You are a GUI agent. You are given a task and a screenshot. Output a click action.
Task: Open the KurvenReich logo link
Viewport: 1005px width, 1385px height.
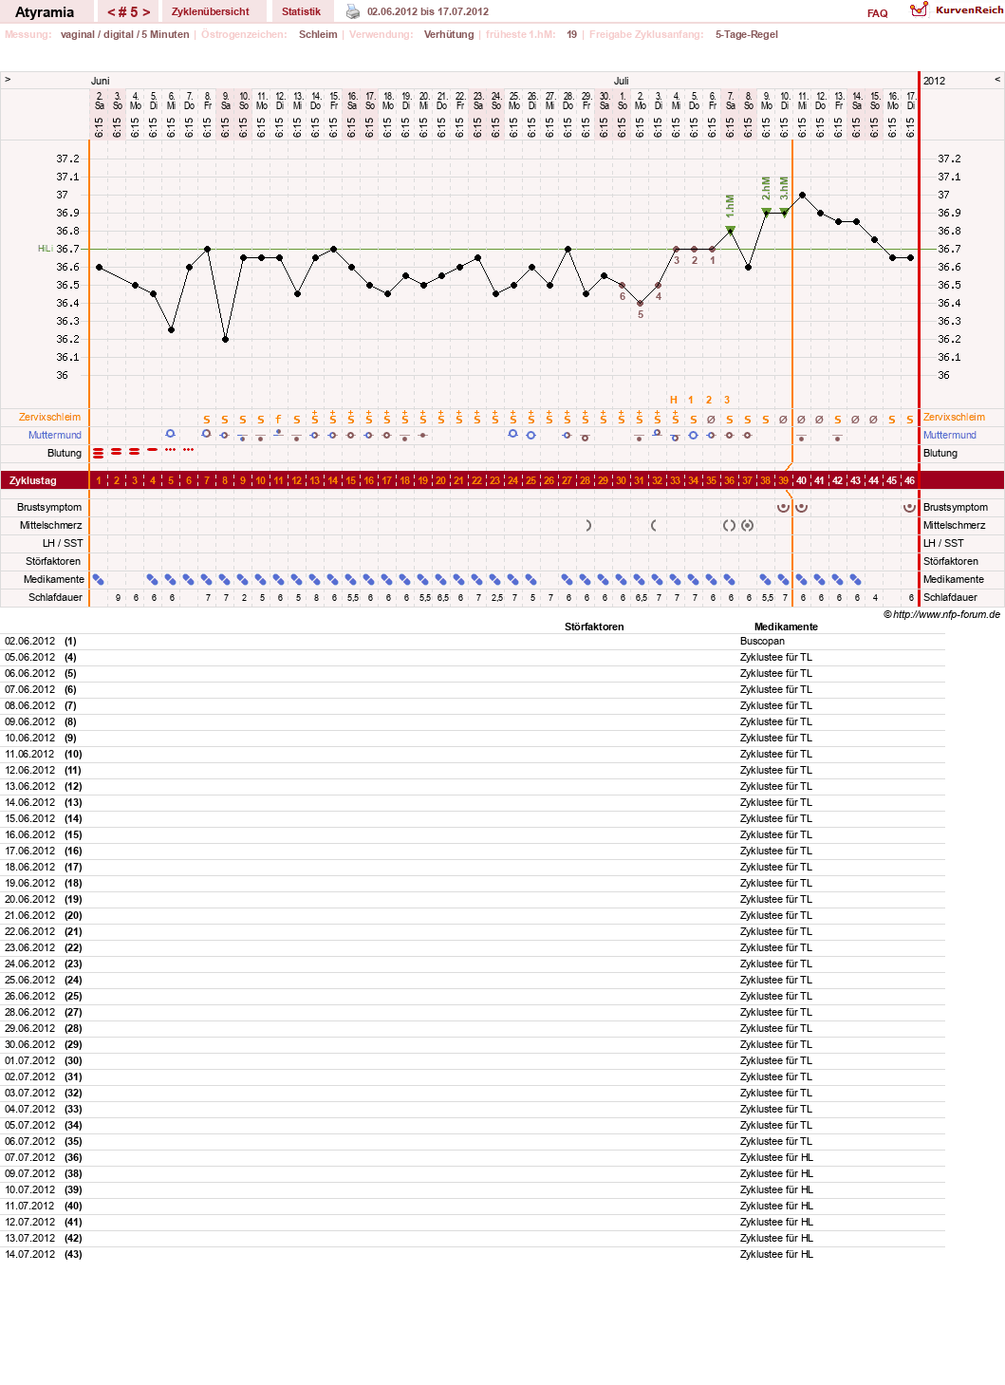[x=956, y=9]
